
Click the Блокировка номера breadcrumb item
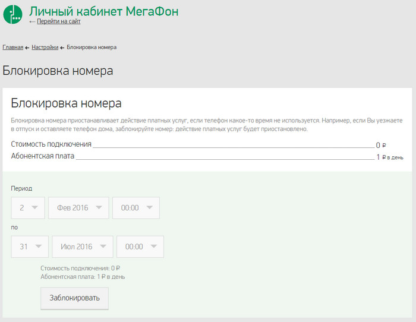pyautogui.click(x=92, y=47)
